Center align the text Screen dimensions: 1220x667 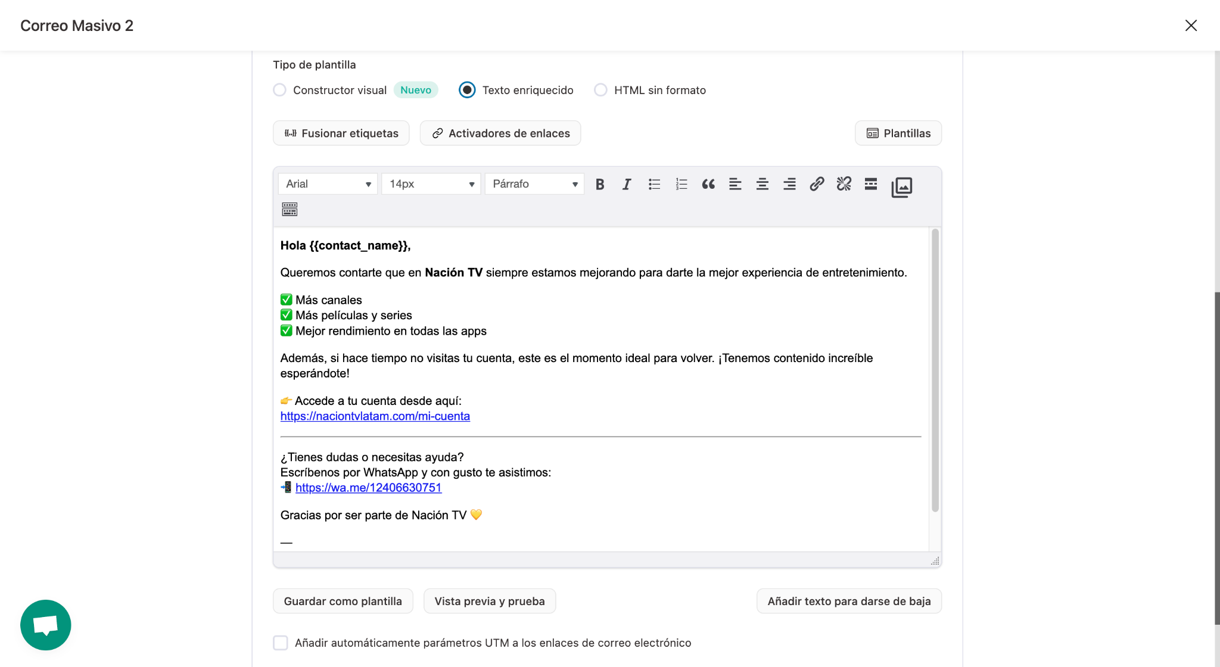(762, 184)
